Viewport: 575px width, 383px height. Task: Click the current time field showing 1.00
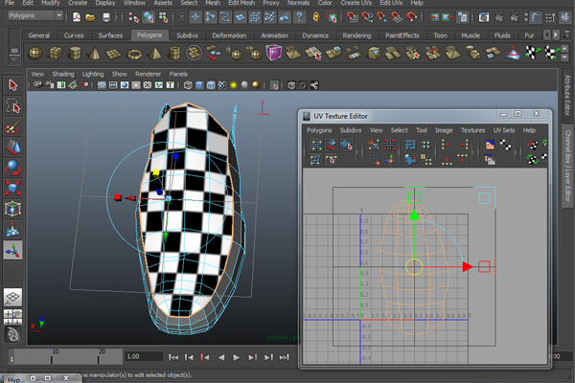point(144,356)
